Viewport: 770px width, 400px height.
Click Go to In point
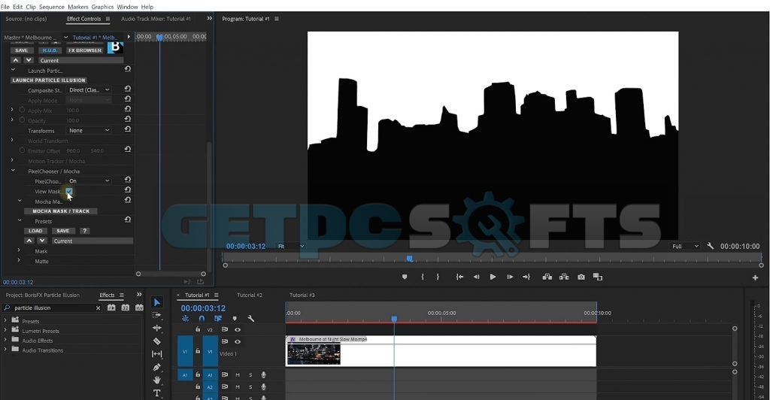click(459, 277)
